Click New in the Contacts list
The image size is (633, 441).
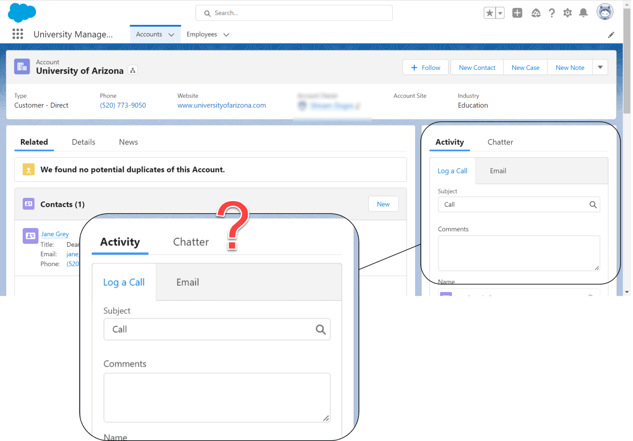tap(383, 204)
